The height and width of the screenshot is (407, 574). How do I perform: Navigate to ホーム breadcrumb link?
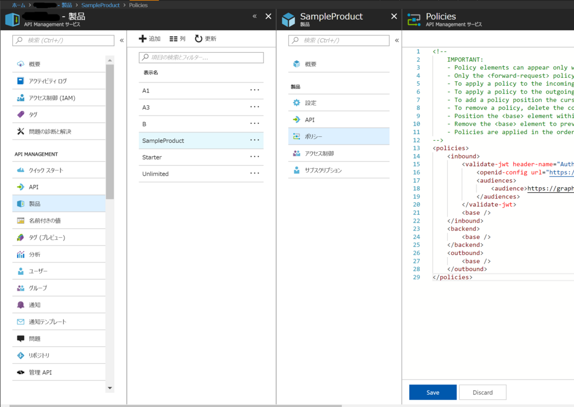point(18,5)
